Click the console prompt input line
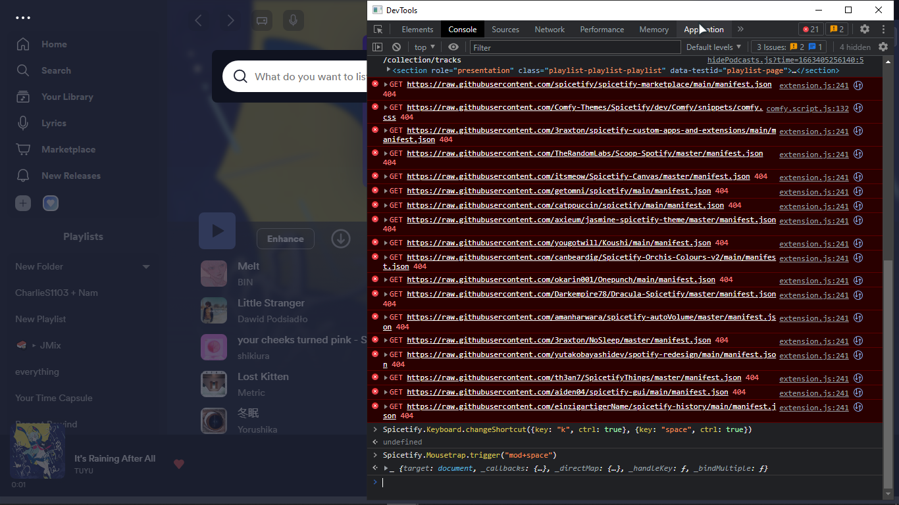The height and width of the screenshot is (505, 899). tap(632, 482)
